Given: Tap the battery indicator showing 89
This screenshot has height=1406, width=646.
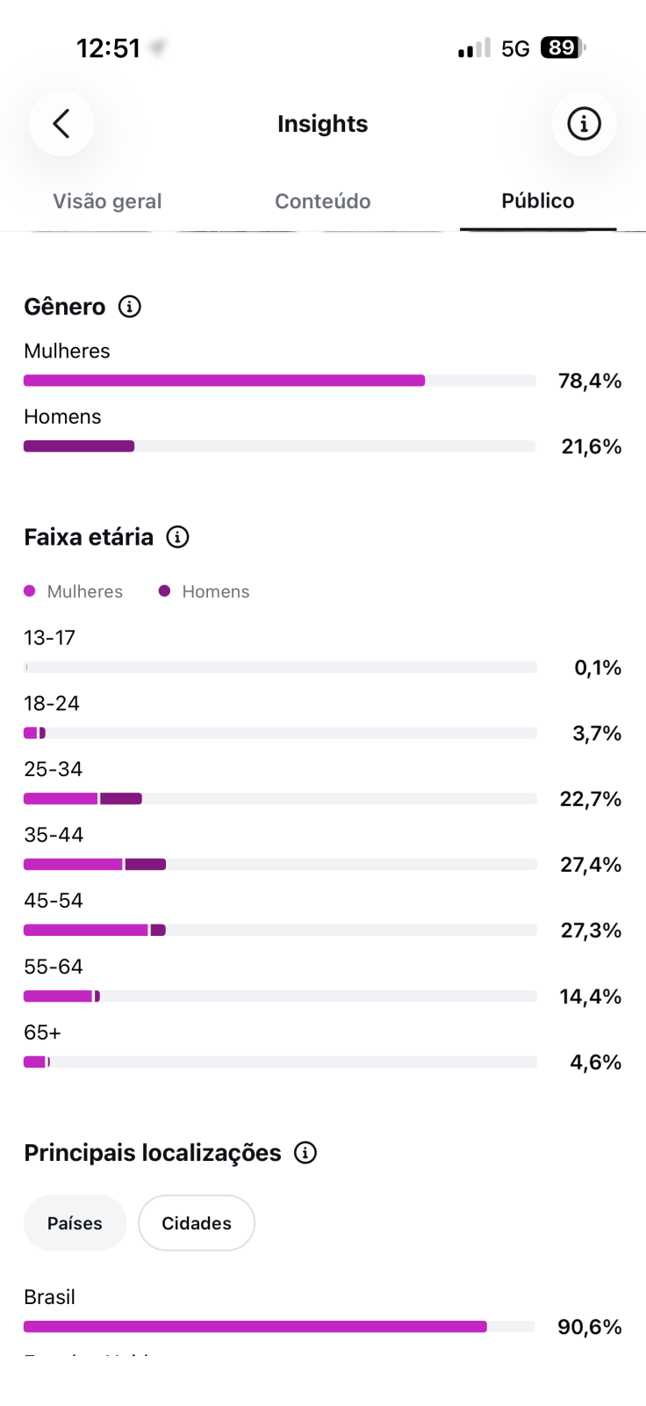Looking at the screenshot, I should pyautogui.click(x=563, y=47).
